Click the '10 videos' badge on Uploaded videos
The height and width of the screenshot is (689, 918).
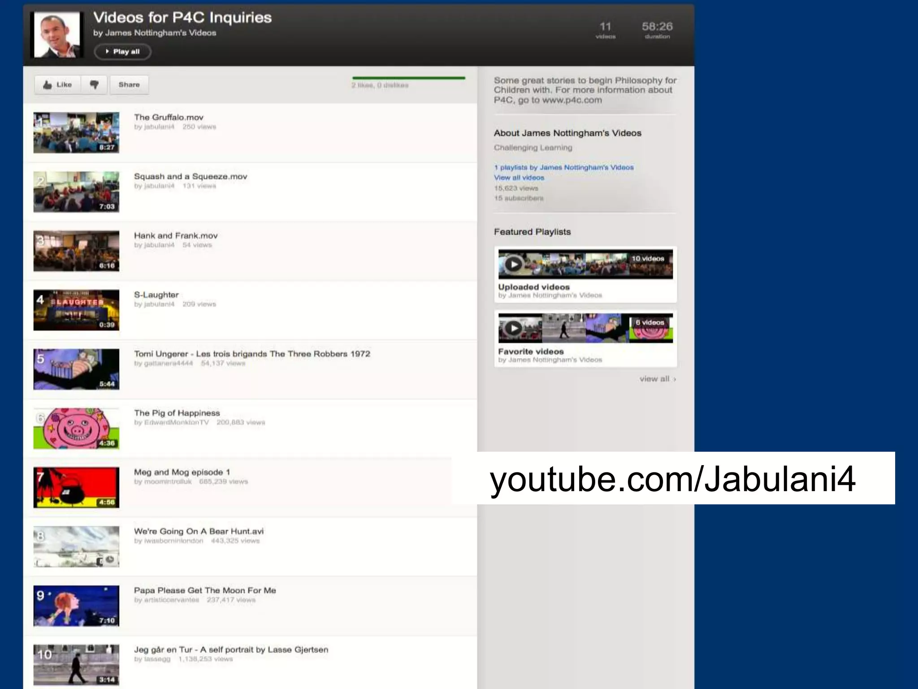pos(648,259)
